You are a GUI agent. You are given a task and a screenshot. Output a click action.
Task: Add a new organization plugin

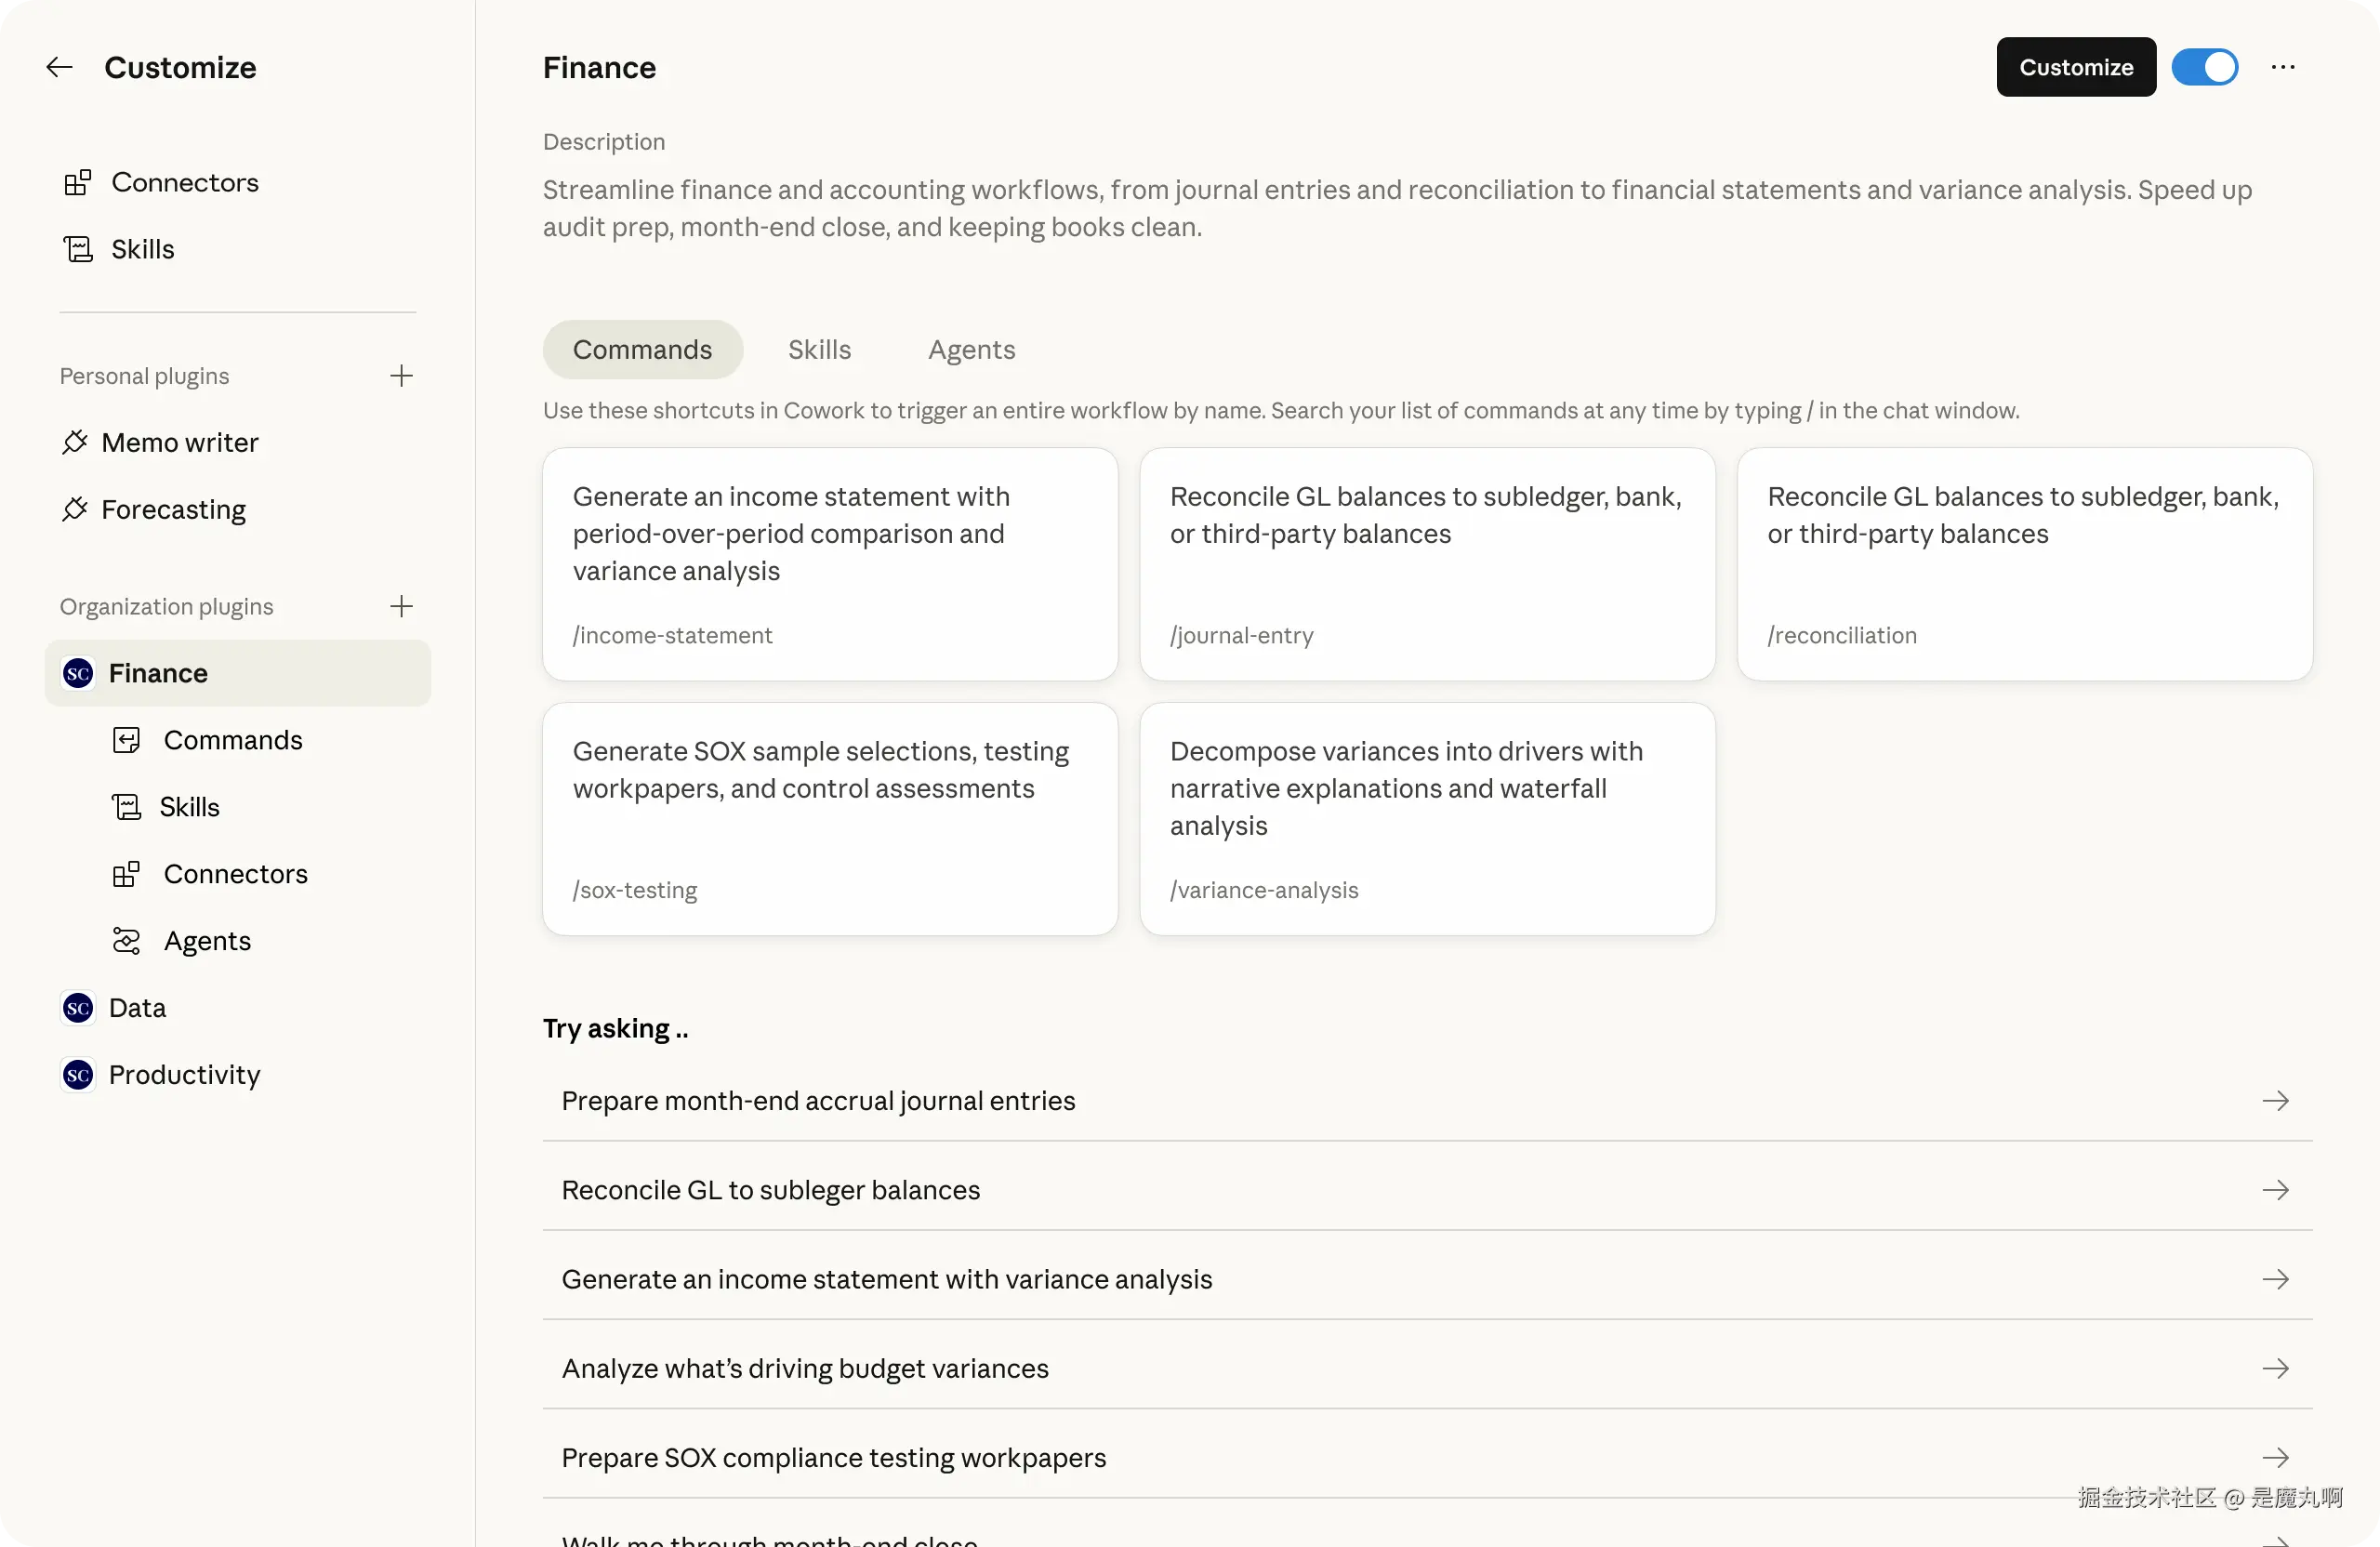click(x=401, y=606)
